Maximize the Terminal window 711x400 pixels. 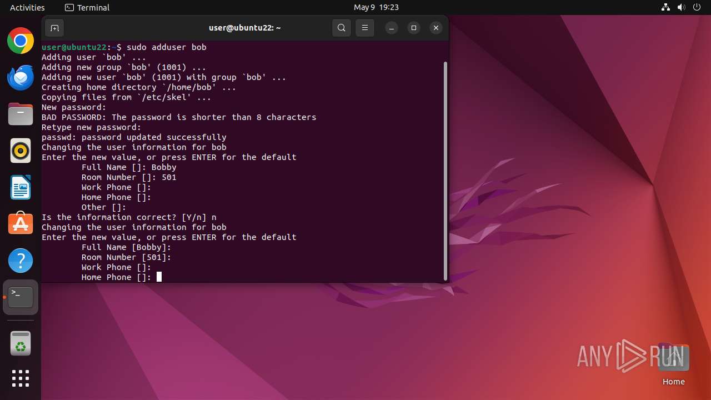pyautogui.click(x=414, y=28)
